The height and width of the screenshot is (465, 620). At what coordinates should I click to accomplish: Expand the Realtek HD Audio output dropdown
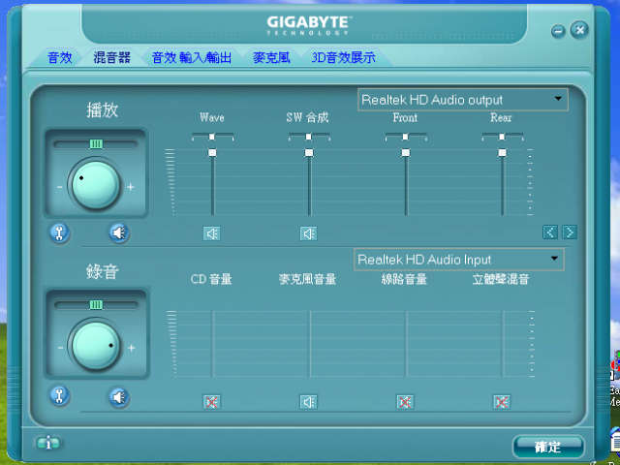(x=463, y=100)
